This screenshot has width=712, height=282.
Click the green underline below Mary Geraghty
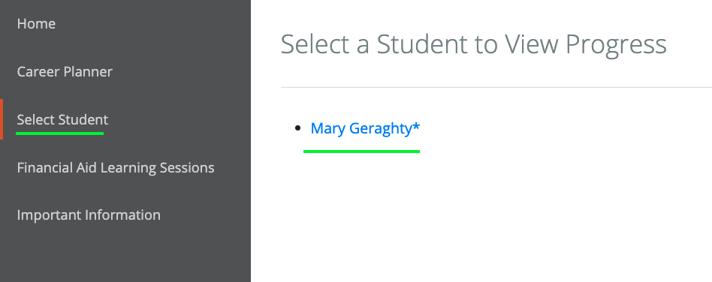tap(361, 151)
